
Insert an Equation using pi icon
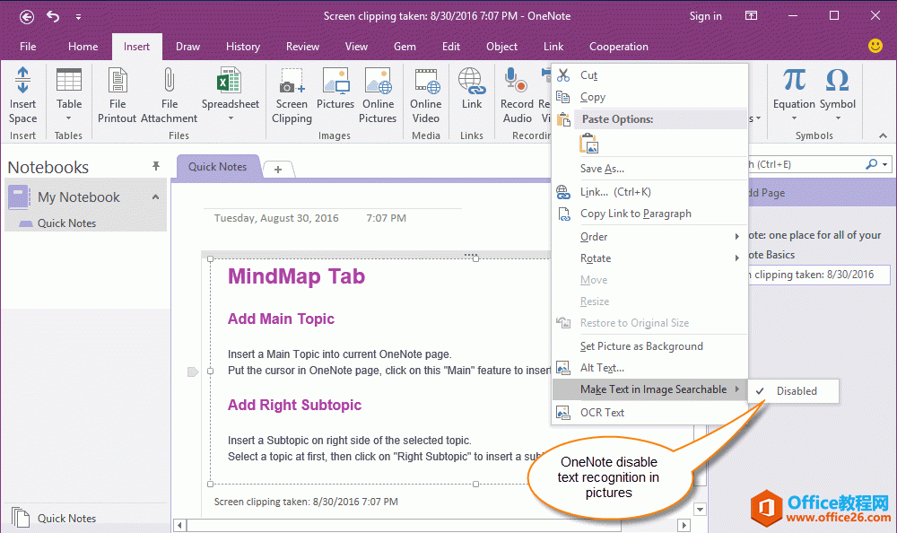coord(794,80)
